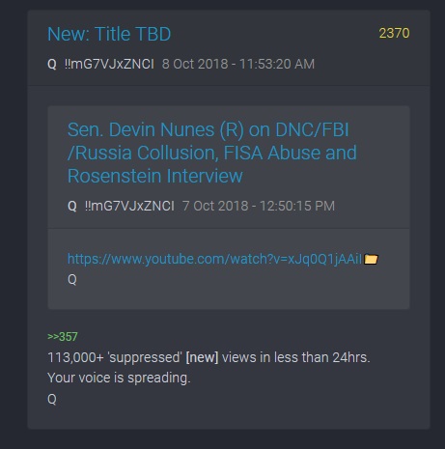
Task: Click the quoted word 'suppressed' in the post text
Action: [x=145, y=357]
